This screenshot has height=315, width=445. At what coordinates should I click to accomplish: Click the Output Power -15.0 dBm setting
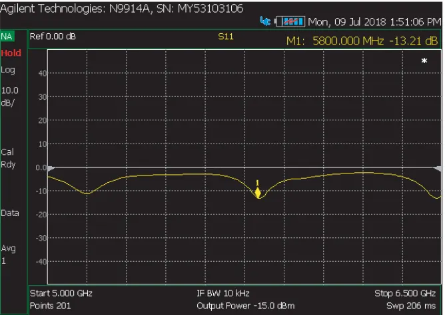246,306
